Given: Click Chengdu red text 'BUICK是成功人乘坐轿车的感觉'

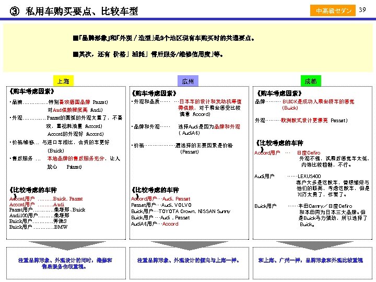Looking at the screenshot, I should (x=318, y=102).
